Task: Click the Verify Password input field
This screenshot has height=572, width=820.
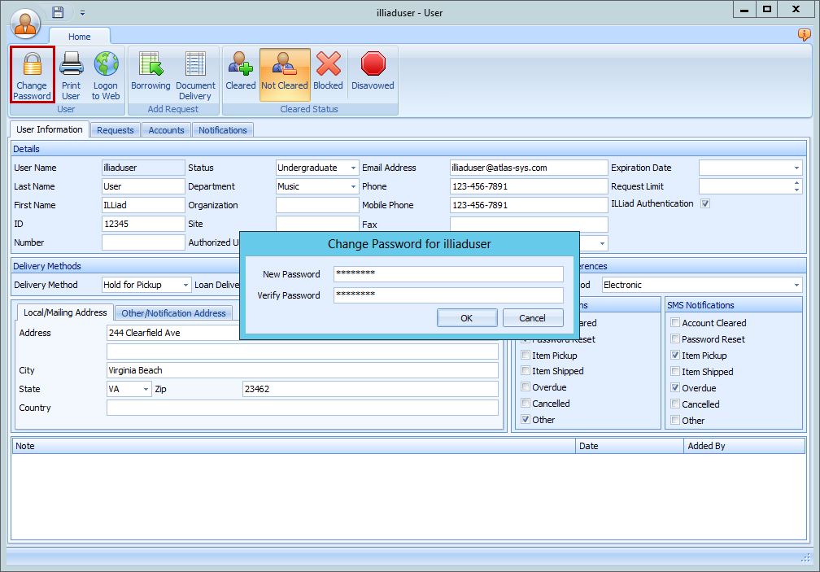Action: point(447,295)
